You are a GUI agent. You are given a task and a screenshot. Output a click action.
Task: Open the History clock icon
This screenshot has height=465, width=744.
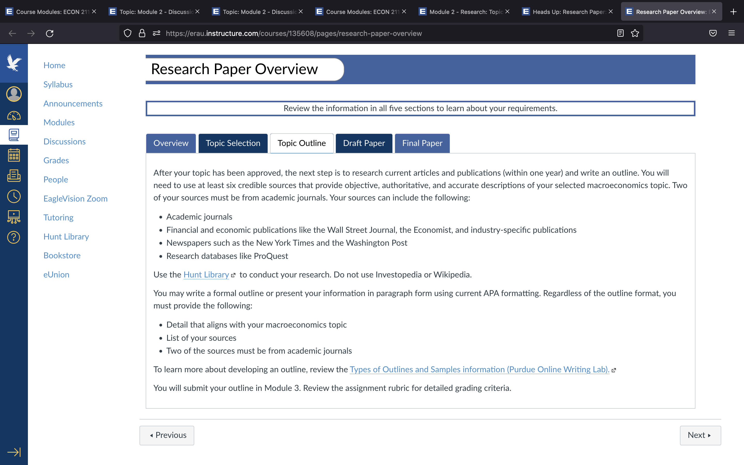[x=14, y=196]
